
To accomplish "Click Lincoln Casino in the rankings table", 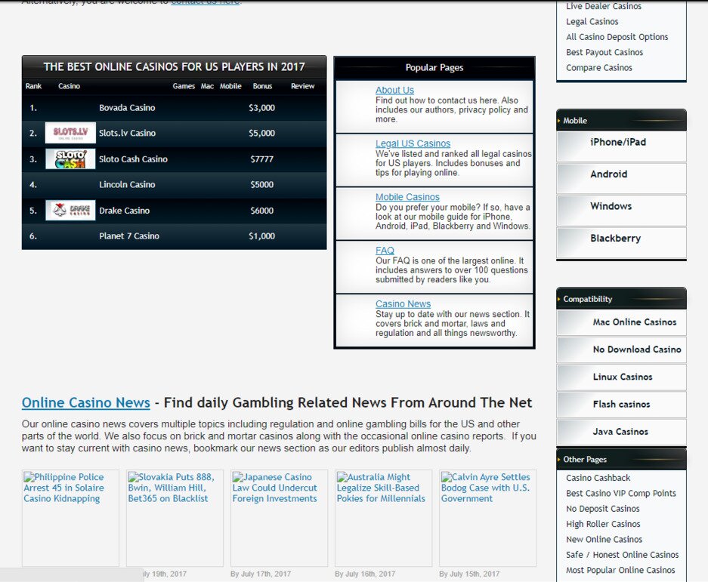I will pyautogui.click(x=127, y=184).
